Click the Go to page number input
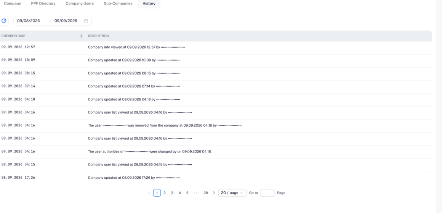Viewport: 442px width, 213px height. point(267,193)
